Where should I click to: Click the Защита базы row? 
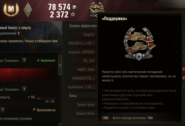click(x=80, y=113)
